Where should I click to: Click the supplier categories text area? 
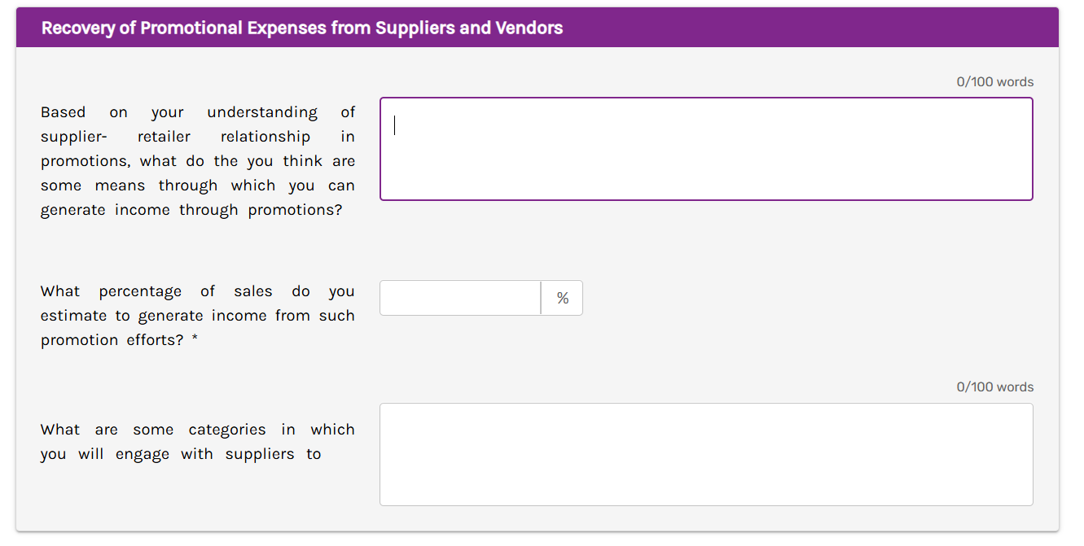(706, 454)
